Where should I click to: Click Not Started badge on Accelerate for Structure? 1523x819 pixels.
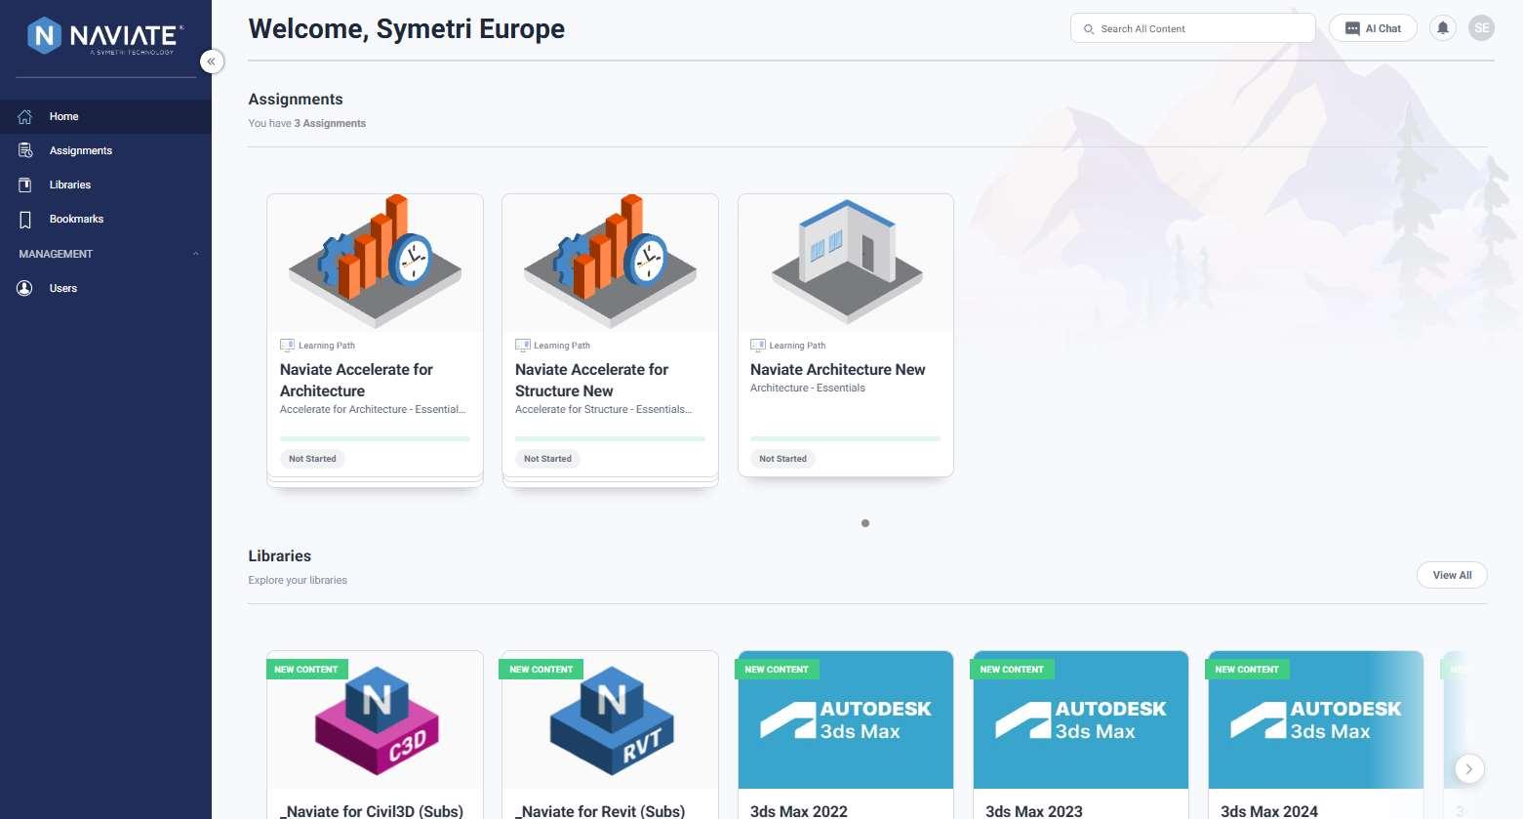547,459
